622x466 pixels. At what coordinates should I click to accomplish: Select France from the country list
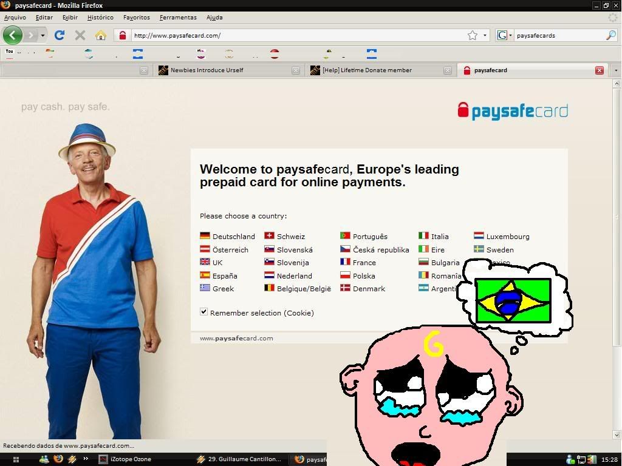pos(364,262)
